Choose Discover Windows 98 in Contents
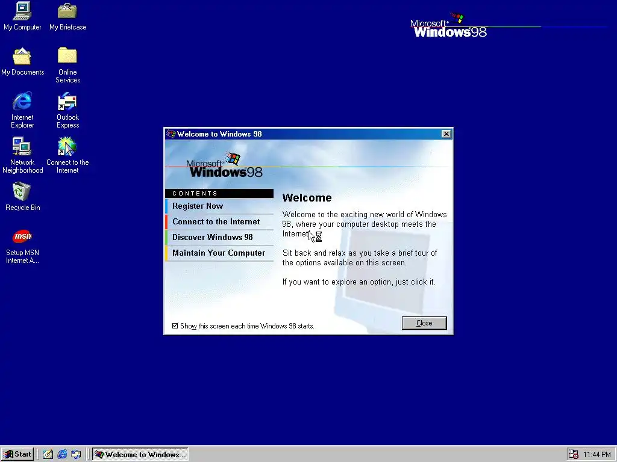Image resolution: width=617 pixels, height=462 pixels. [x=219, y=237]
